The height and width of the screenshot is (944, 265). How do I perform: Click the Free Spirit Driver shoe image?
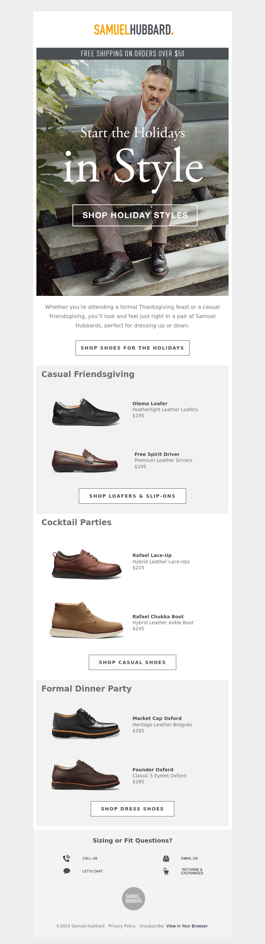tap(85, 461)
